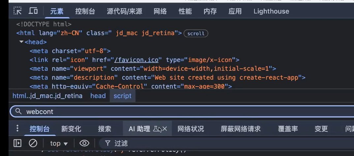Select the html lang zh-CN element line
The width and height of the screenshot is (354, 156).
pos(99,33)
